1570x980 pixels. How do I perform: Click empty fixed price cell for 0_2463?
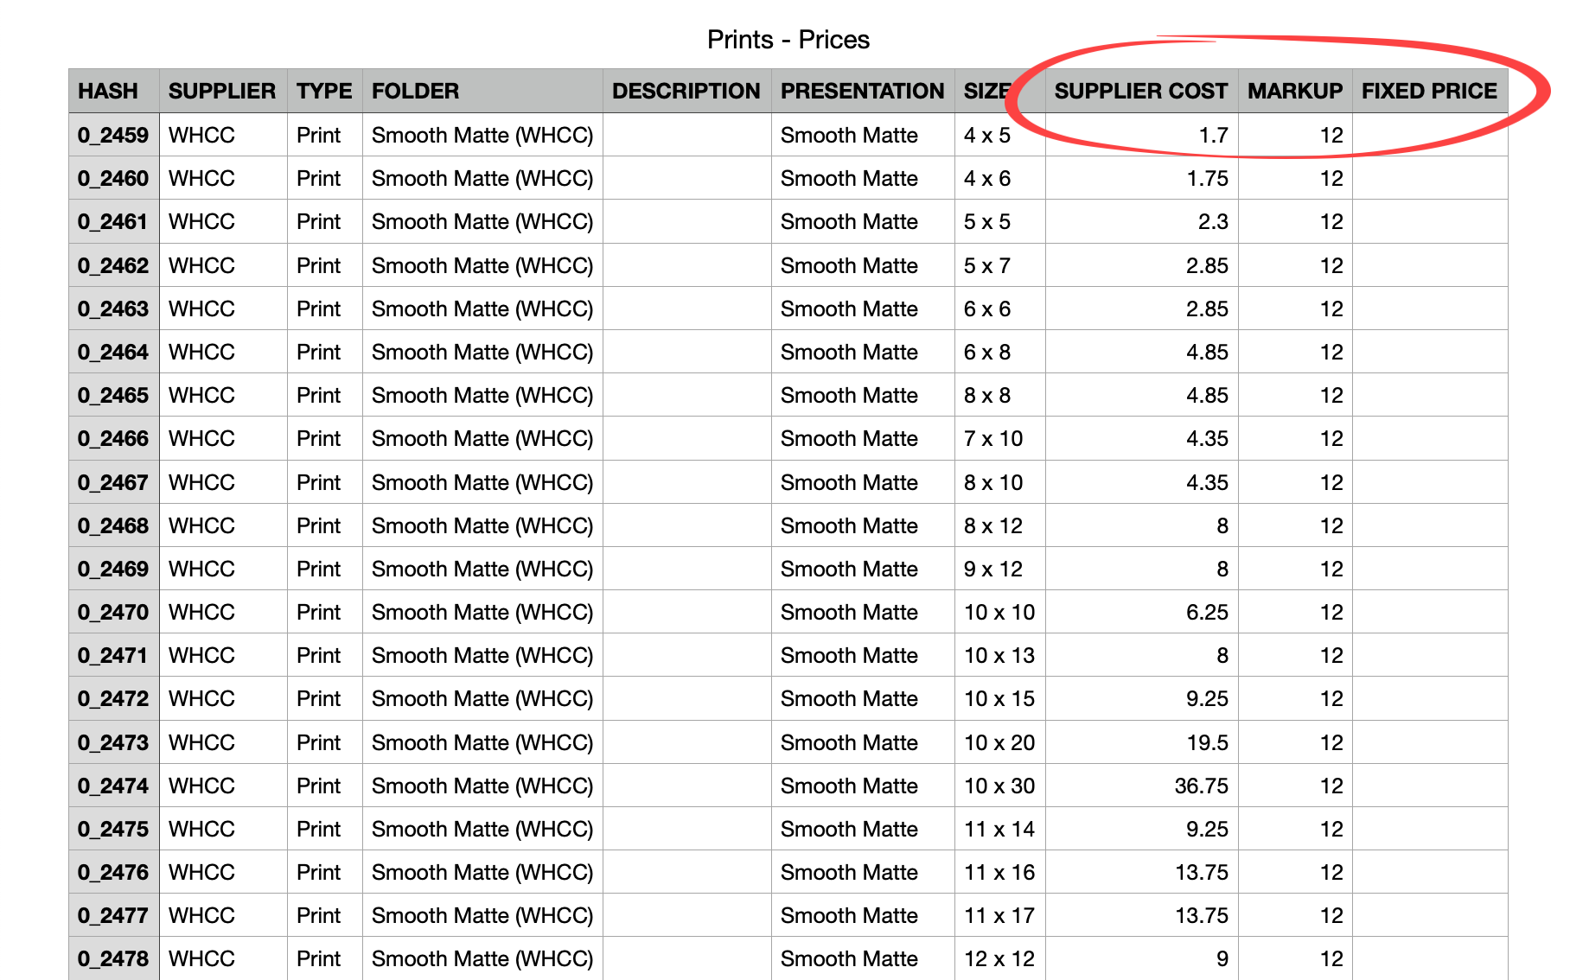(x=1429, y=309)
